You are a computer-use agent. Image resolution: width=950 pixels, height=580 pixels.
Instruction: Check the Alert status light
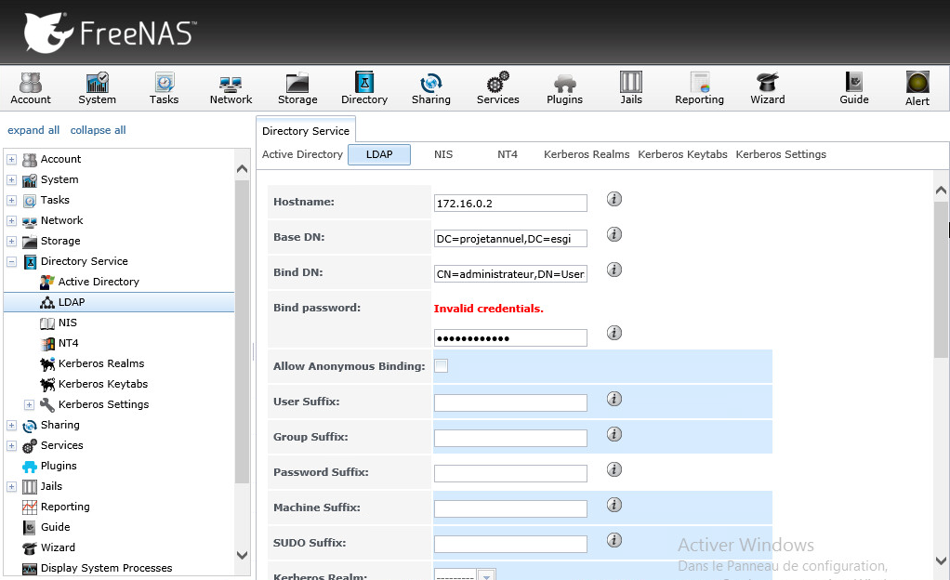(917, 88)
